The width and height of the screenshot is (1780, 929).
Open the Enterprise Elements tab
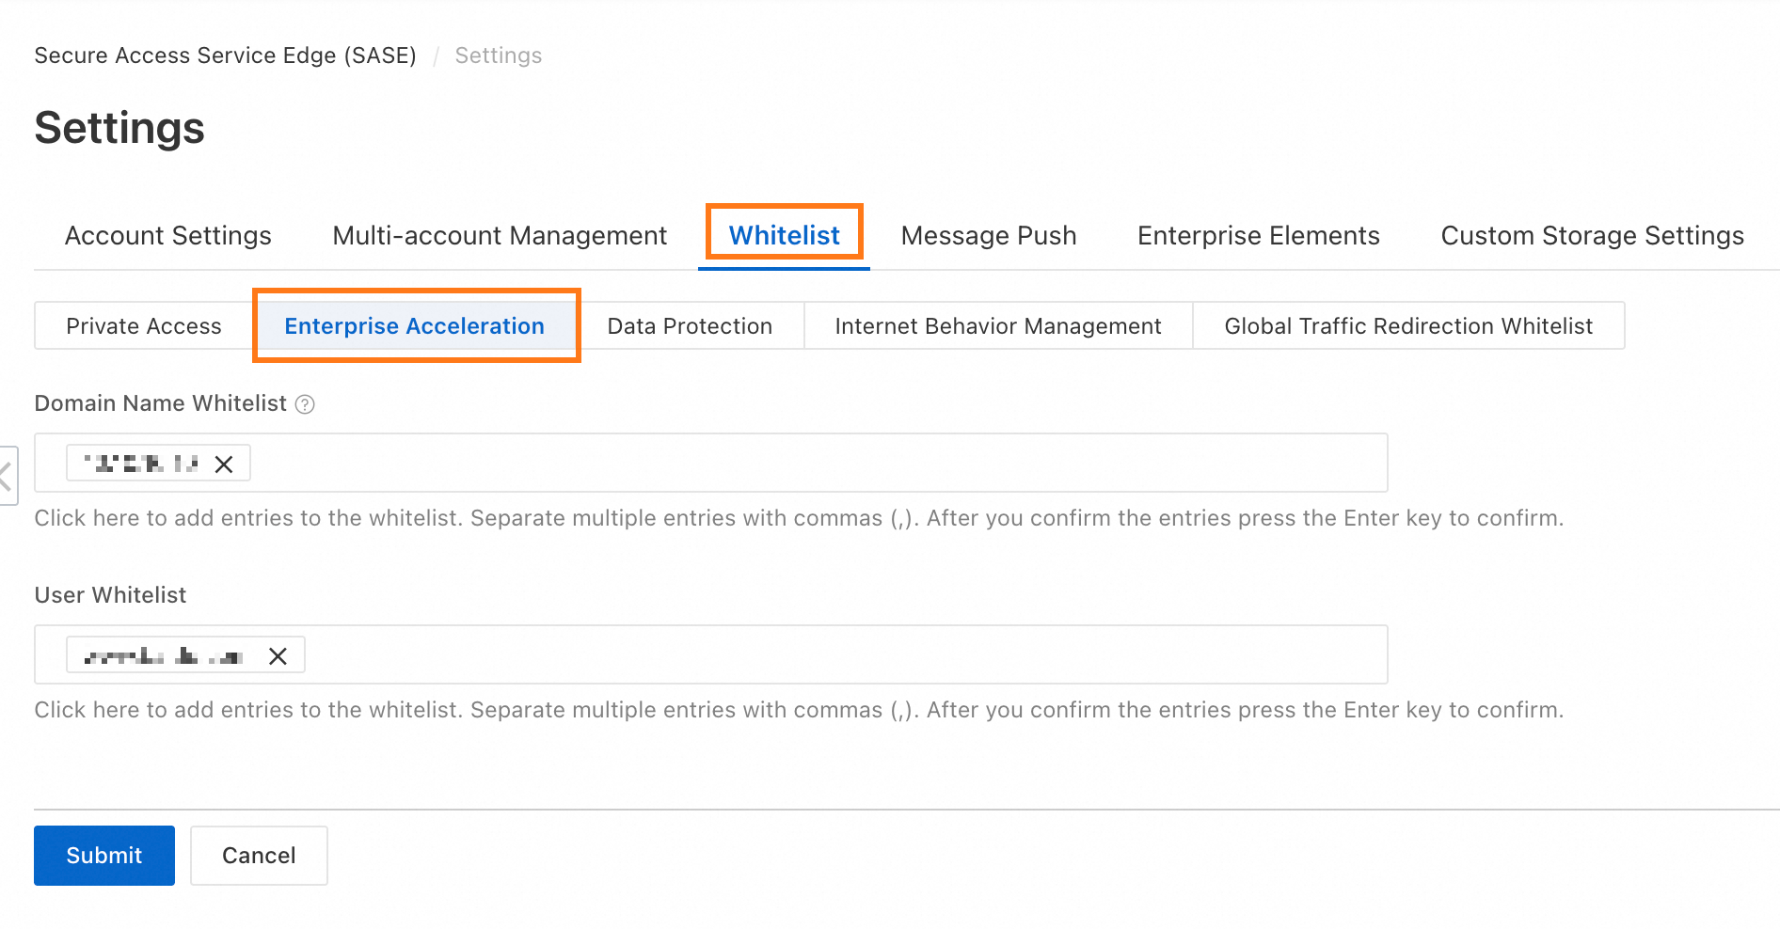(x=1258, y=235)
